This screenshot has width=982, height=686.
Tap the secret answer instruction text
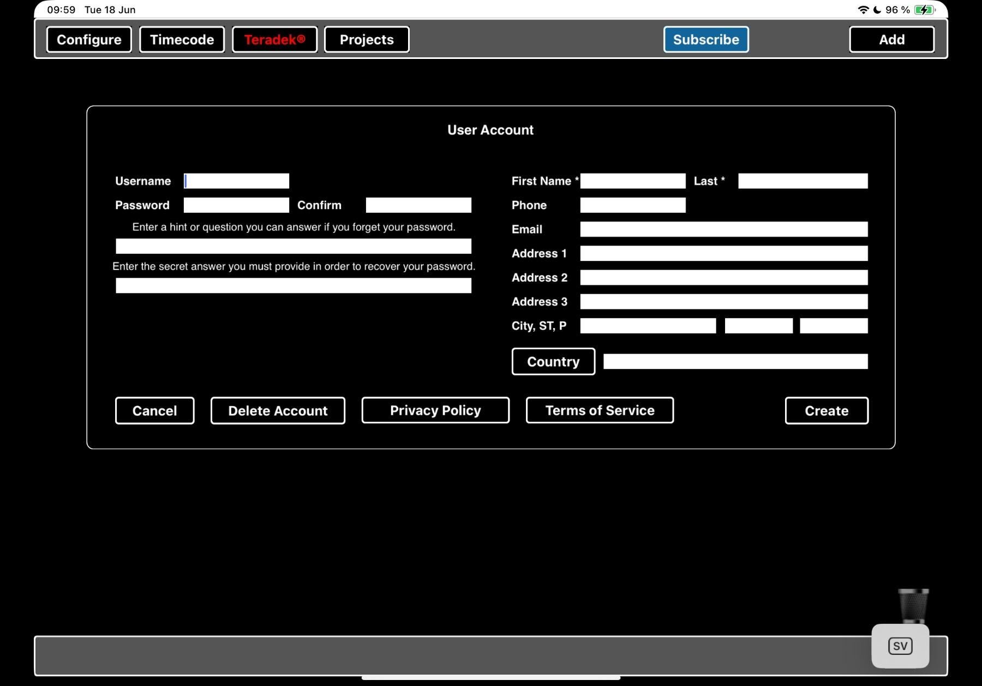tap(294, 266)
